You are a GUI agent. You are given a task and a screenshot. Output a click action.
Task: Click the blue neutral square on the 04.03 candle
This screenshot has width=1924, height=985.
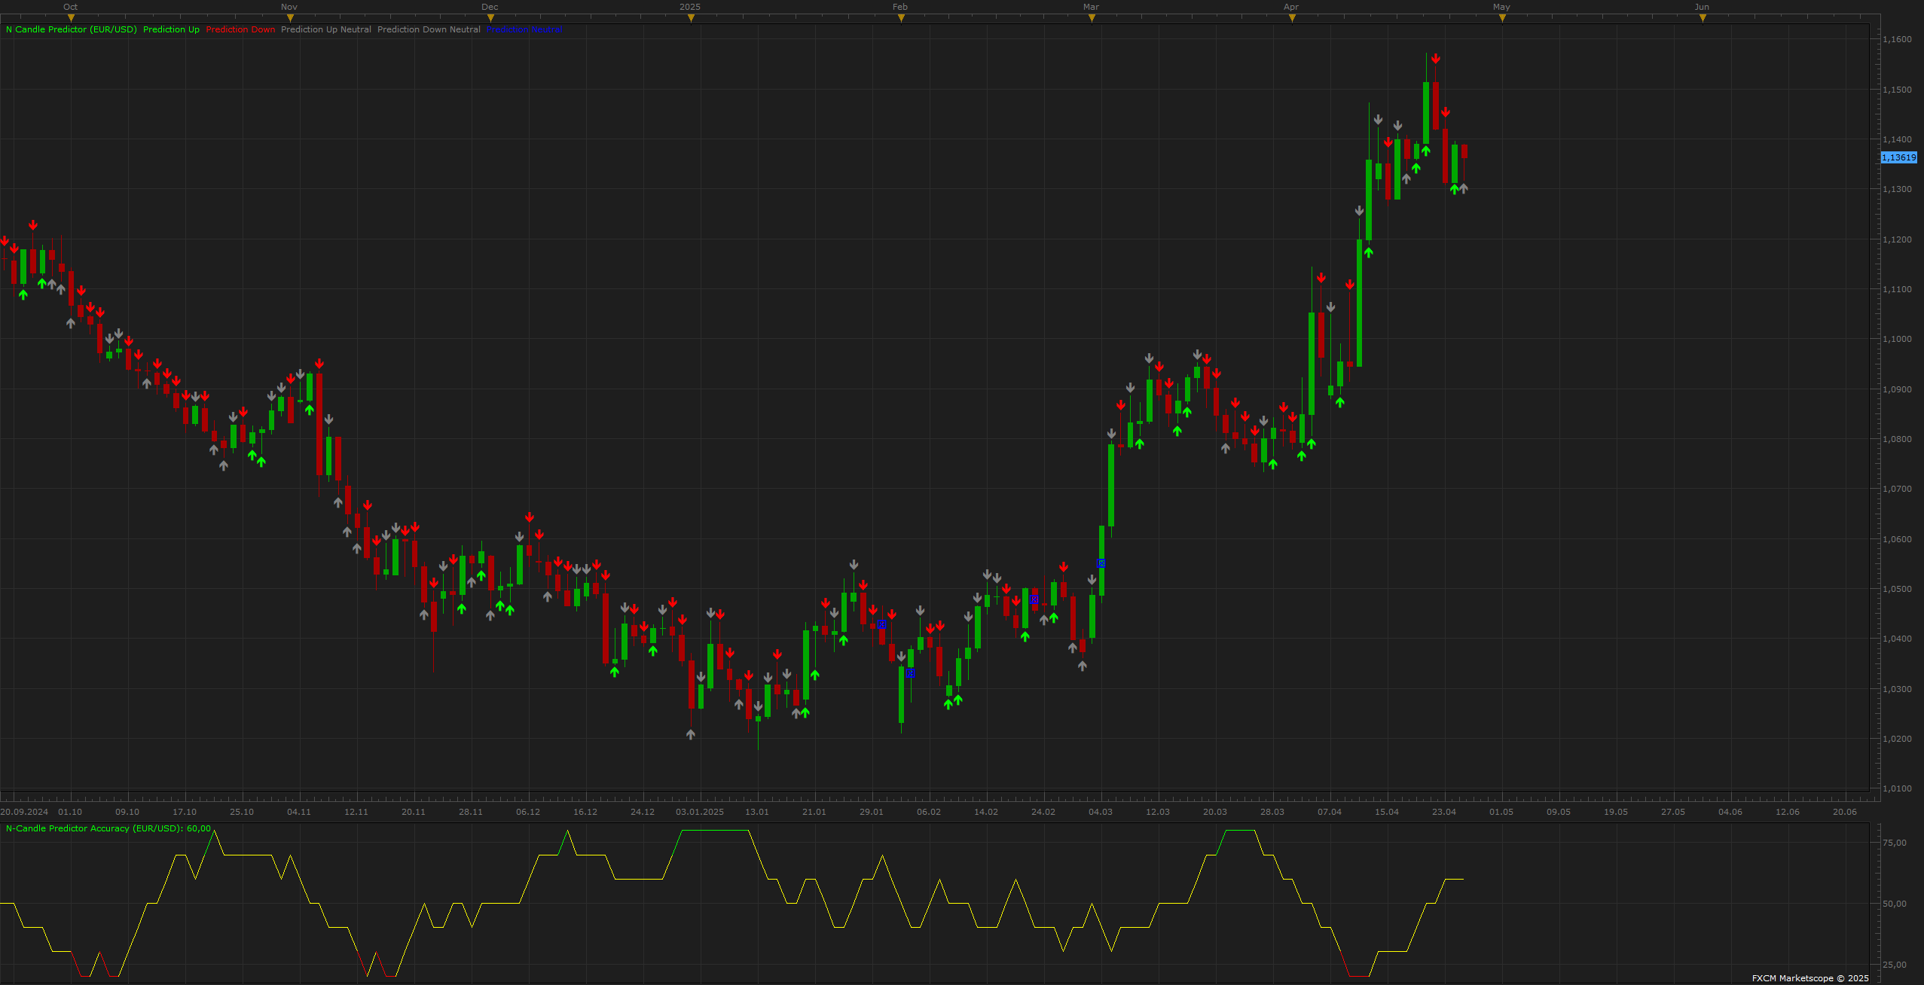coord(1101,563)
